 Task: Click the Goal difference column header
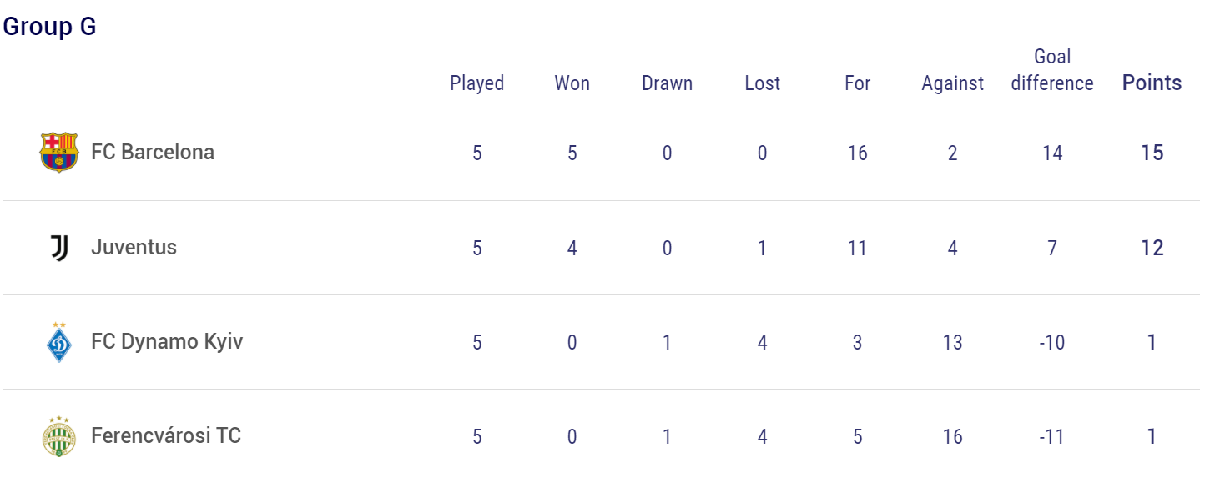(x=1052, y=70)
